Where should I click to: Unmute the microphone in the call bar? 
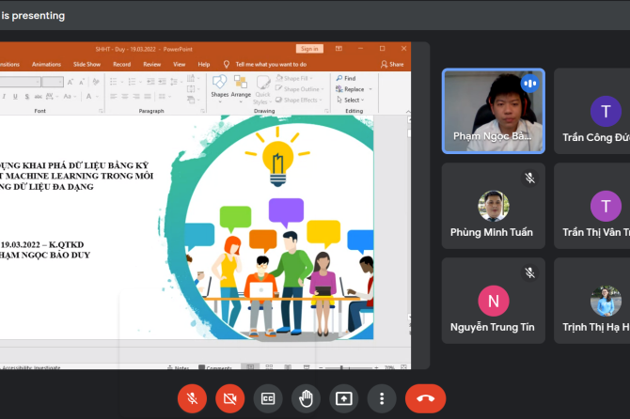(x=191, y=398)
